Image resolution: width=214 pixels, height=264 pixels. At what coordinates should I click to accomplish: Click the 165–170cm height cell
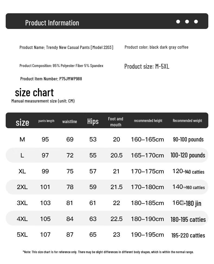147,155
